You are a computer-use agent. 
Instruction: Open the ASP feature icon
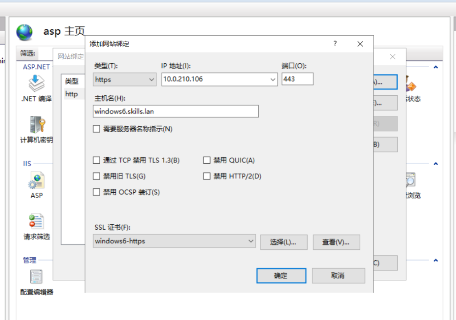point(37,181)
